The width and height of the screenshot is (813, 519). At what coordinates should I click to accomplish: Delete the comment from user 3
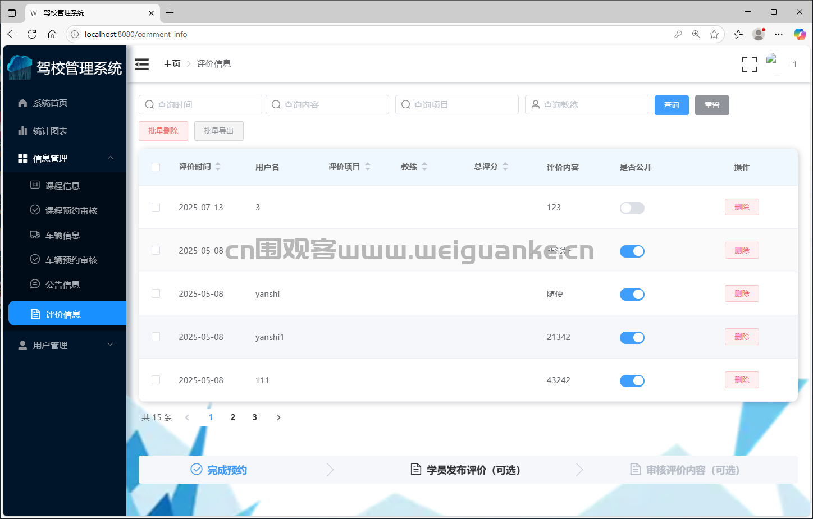(742, 207)
